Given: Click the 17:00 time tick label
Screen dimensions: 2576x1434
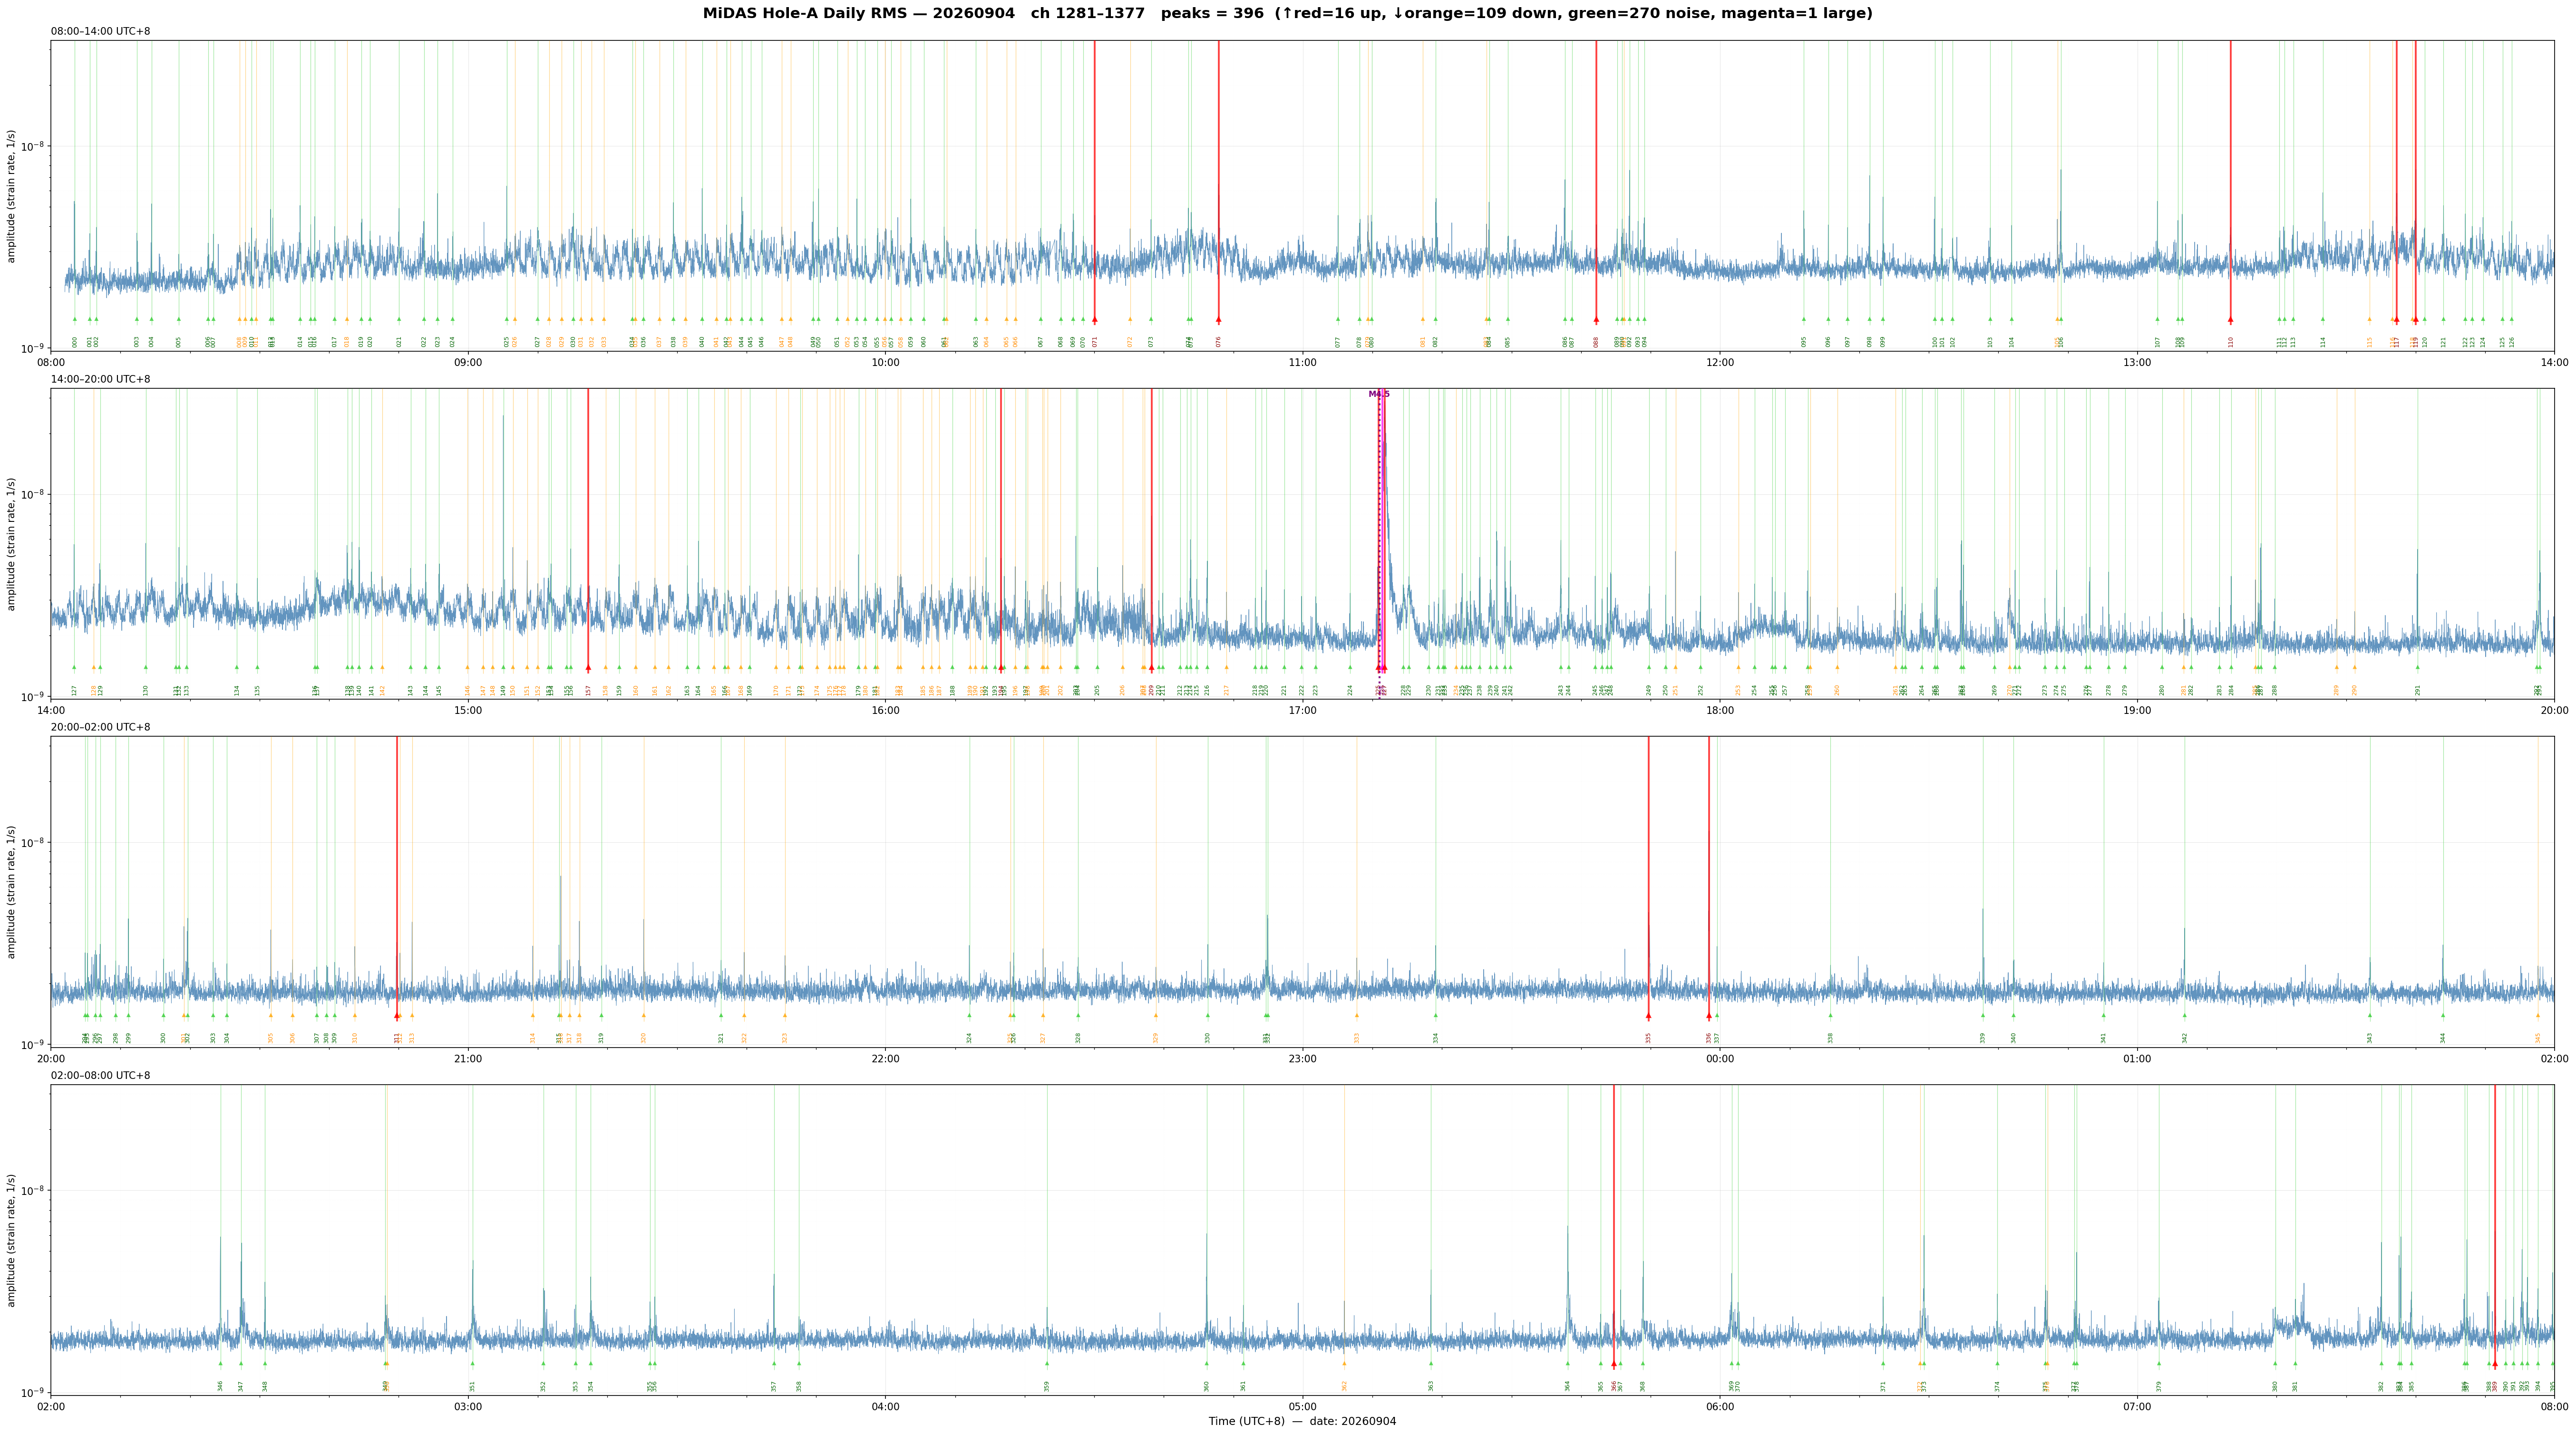Looking at the screenshot, I should click(1302, 711).
